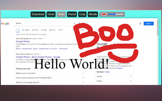Expand 'How do I get my pictures out' question
Image resolution: width=162 pixels, height=101 pixels.
point(50,78)
